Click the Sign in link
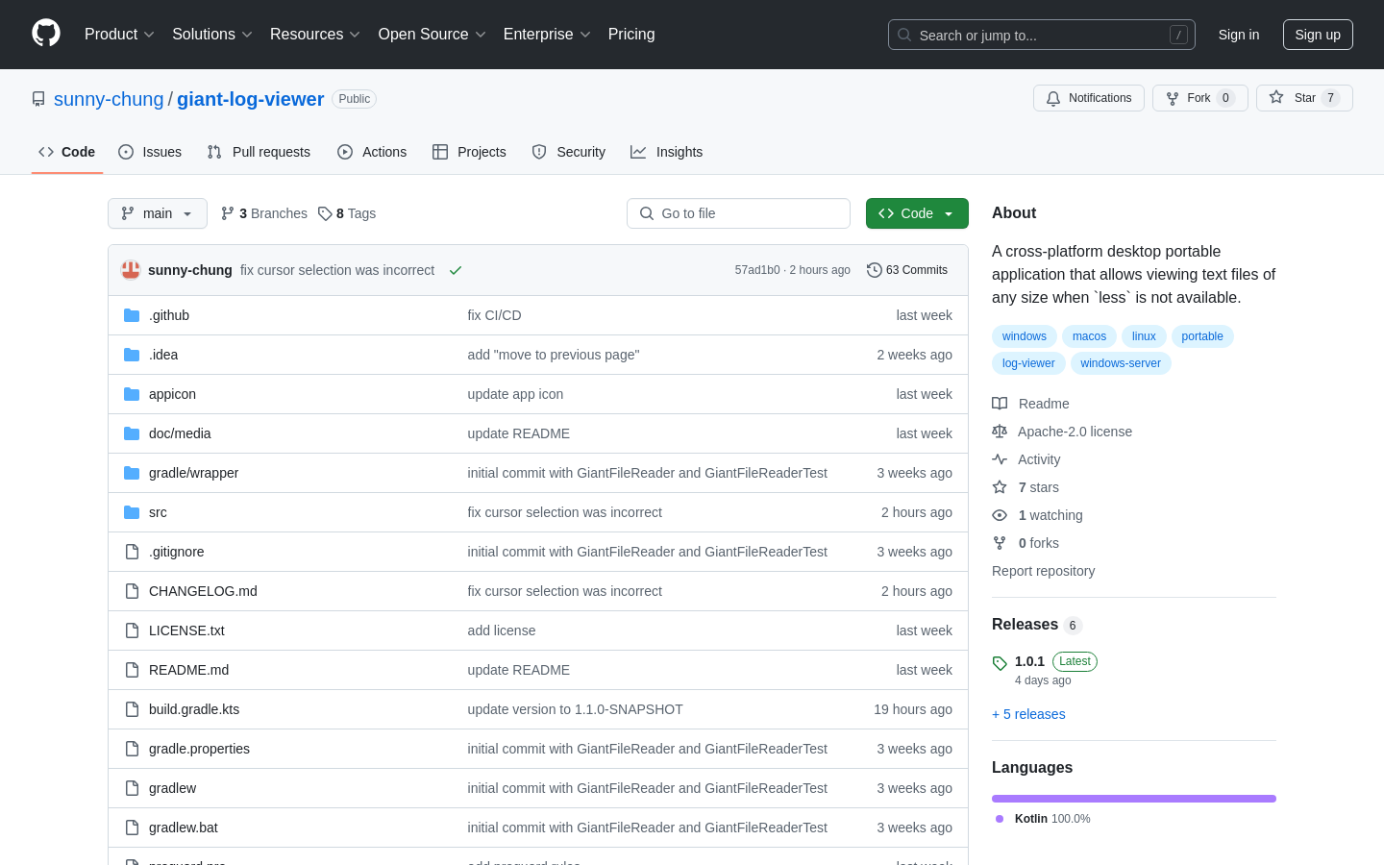This screenshot has width=1384, height=865. (1239, 35)
